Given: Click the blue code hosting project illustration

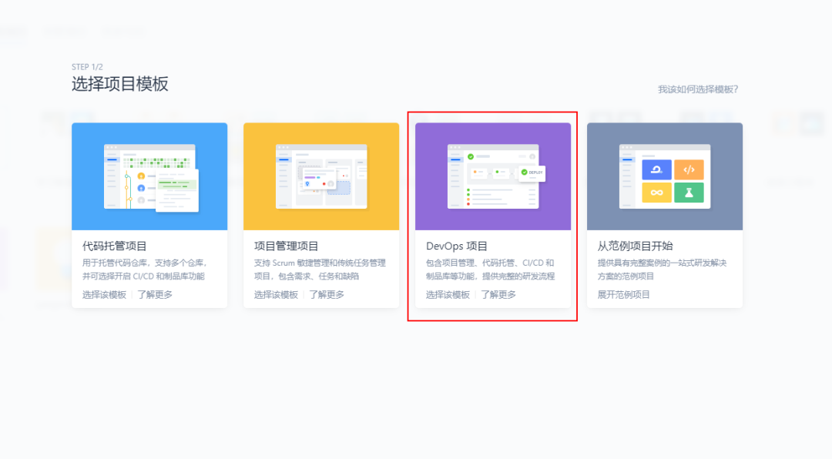Looking at the screenshot, I should (149, 176).
